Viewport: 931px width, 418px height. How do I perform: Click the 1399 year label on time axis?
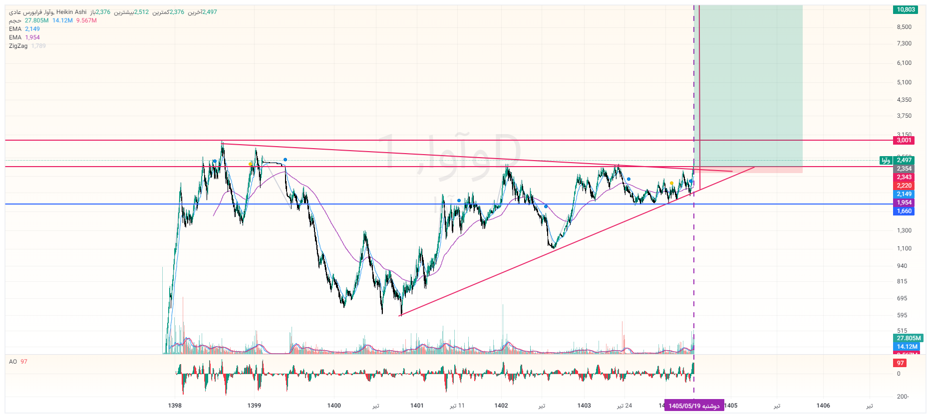click(254, 406)
